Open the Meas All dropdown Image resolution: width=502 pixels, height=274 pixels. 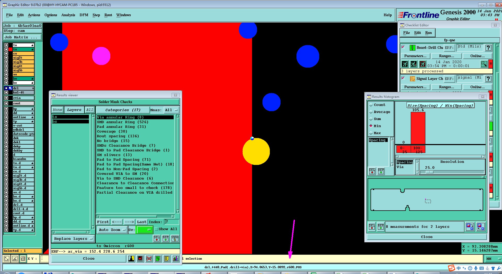pos(171,110)
